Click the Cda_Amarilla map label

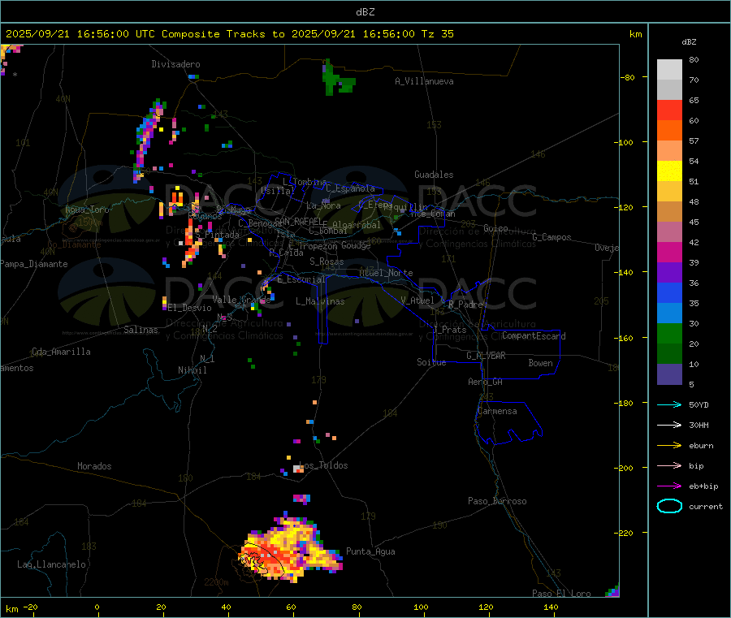click(x=61, y=352)
